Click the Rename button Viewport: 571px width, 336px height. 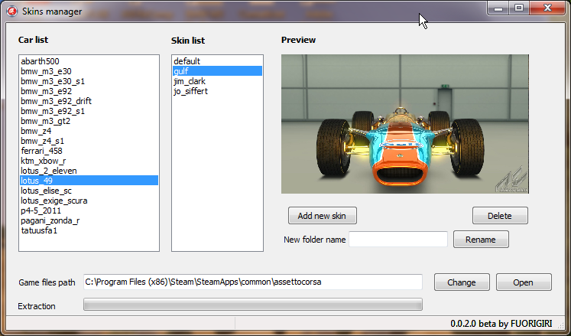(481, 240)
